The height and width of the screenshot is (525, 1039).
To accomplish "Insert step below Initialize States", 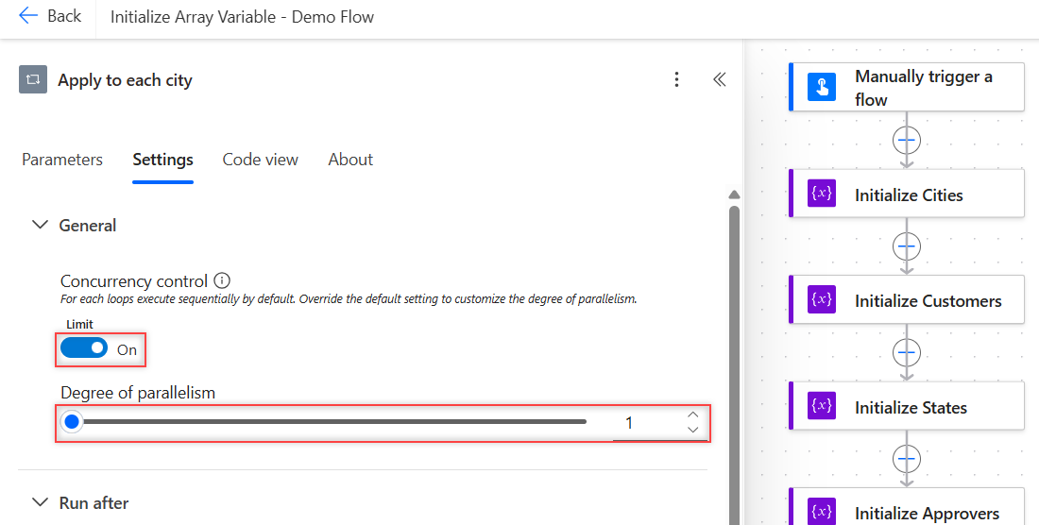I will click(x=907, y=458).
